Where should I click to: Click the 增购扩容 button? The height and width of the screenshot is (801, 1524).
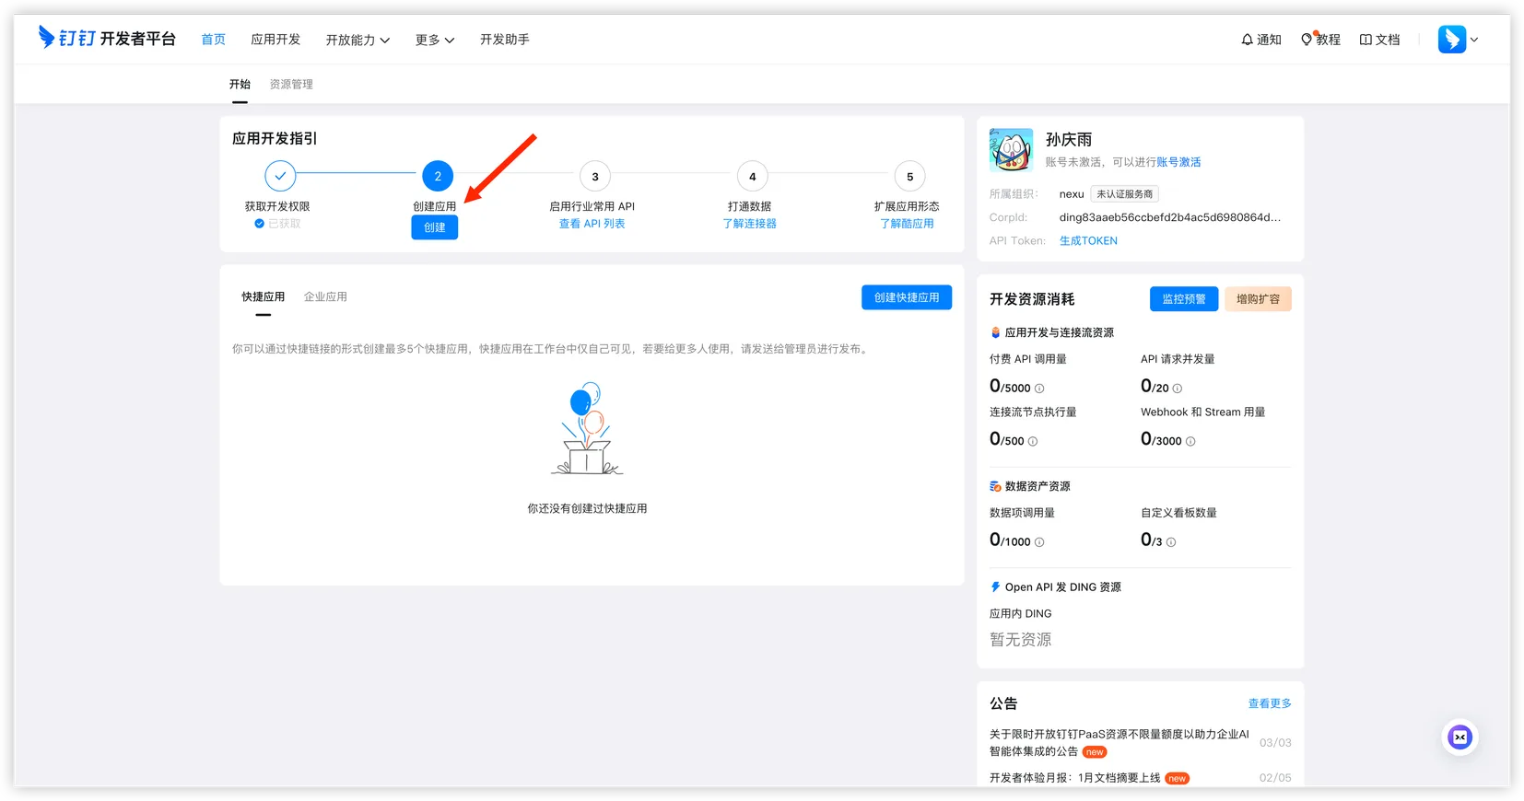point(1258,299)
